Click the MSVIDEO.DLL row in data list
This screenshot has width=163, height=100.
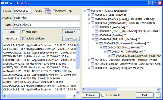(39, 86)
